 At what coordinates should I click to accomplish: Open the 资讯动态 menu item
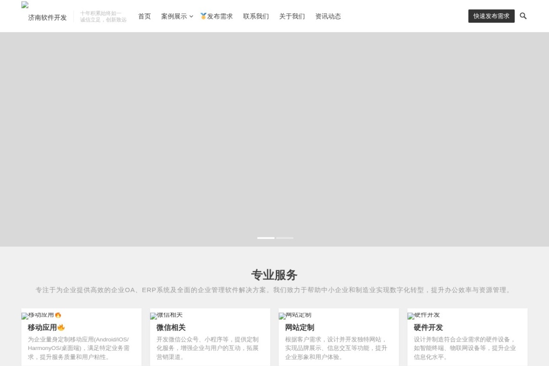click(328, 16)
